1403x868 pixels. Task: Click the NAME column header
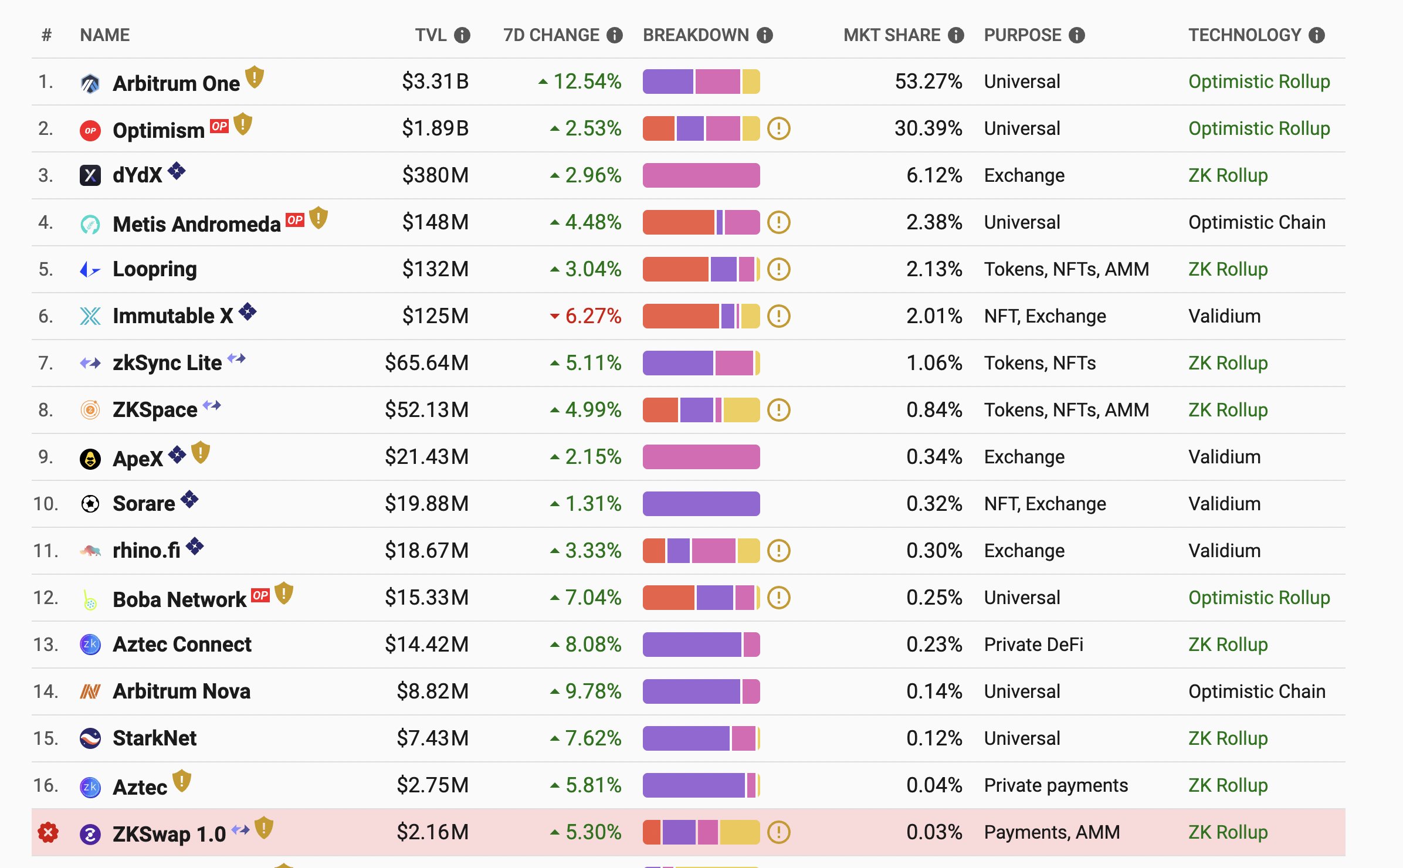click(105, 35)
